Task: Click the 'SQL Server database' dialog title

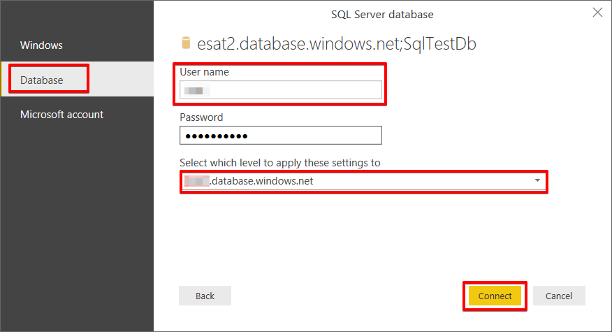Action: [382, 15]
